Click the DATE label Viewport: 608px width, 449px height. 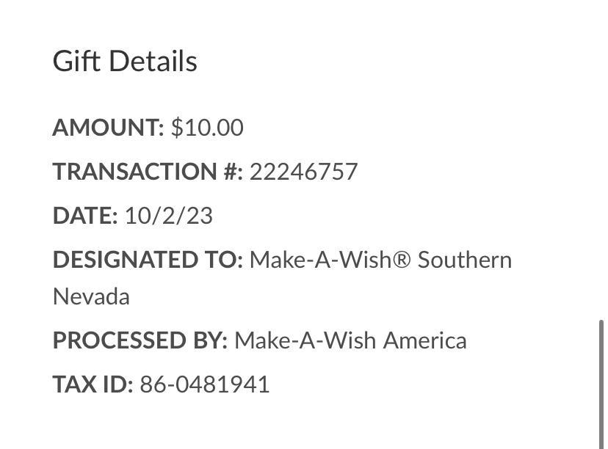[85, 216]
